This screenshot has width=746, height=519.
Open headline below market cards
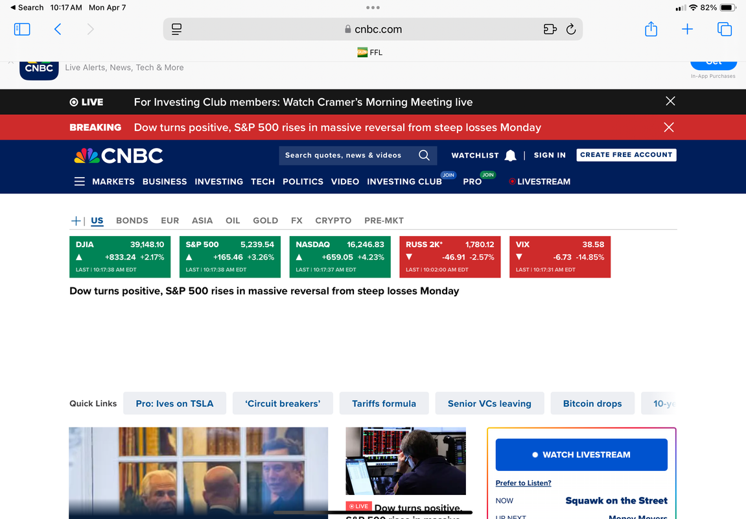pos(264,291)
